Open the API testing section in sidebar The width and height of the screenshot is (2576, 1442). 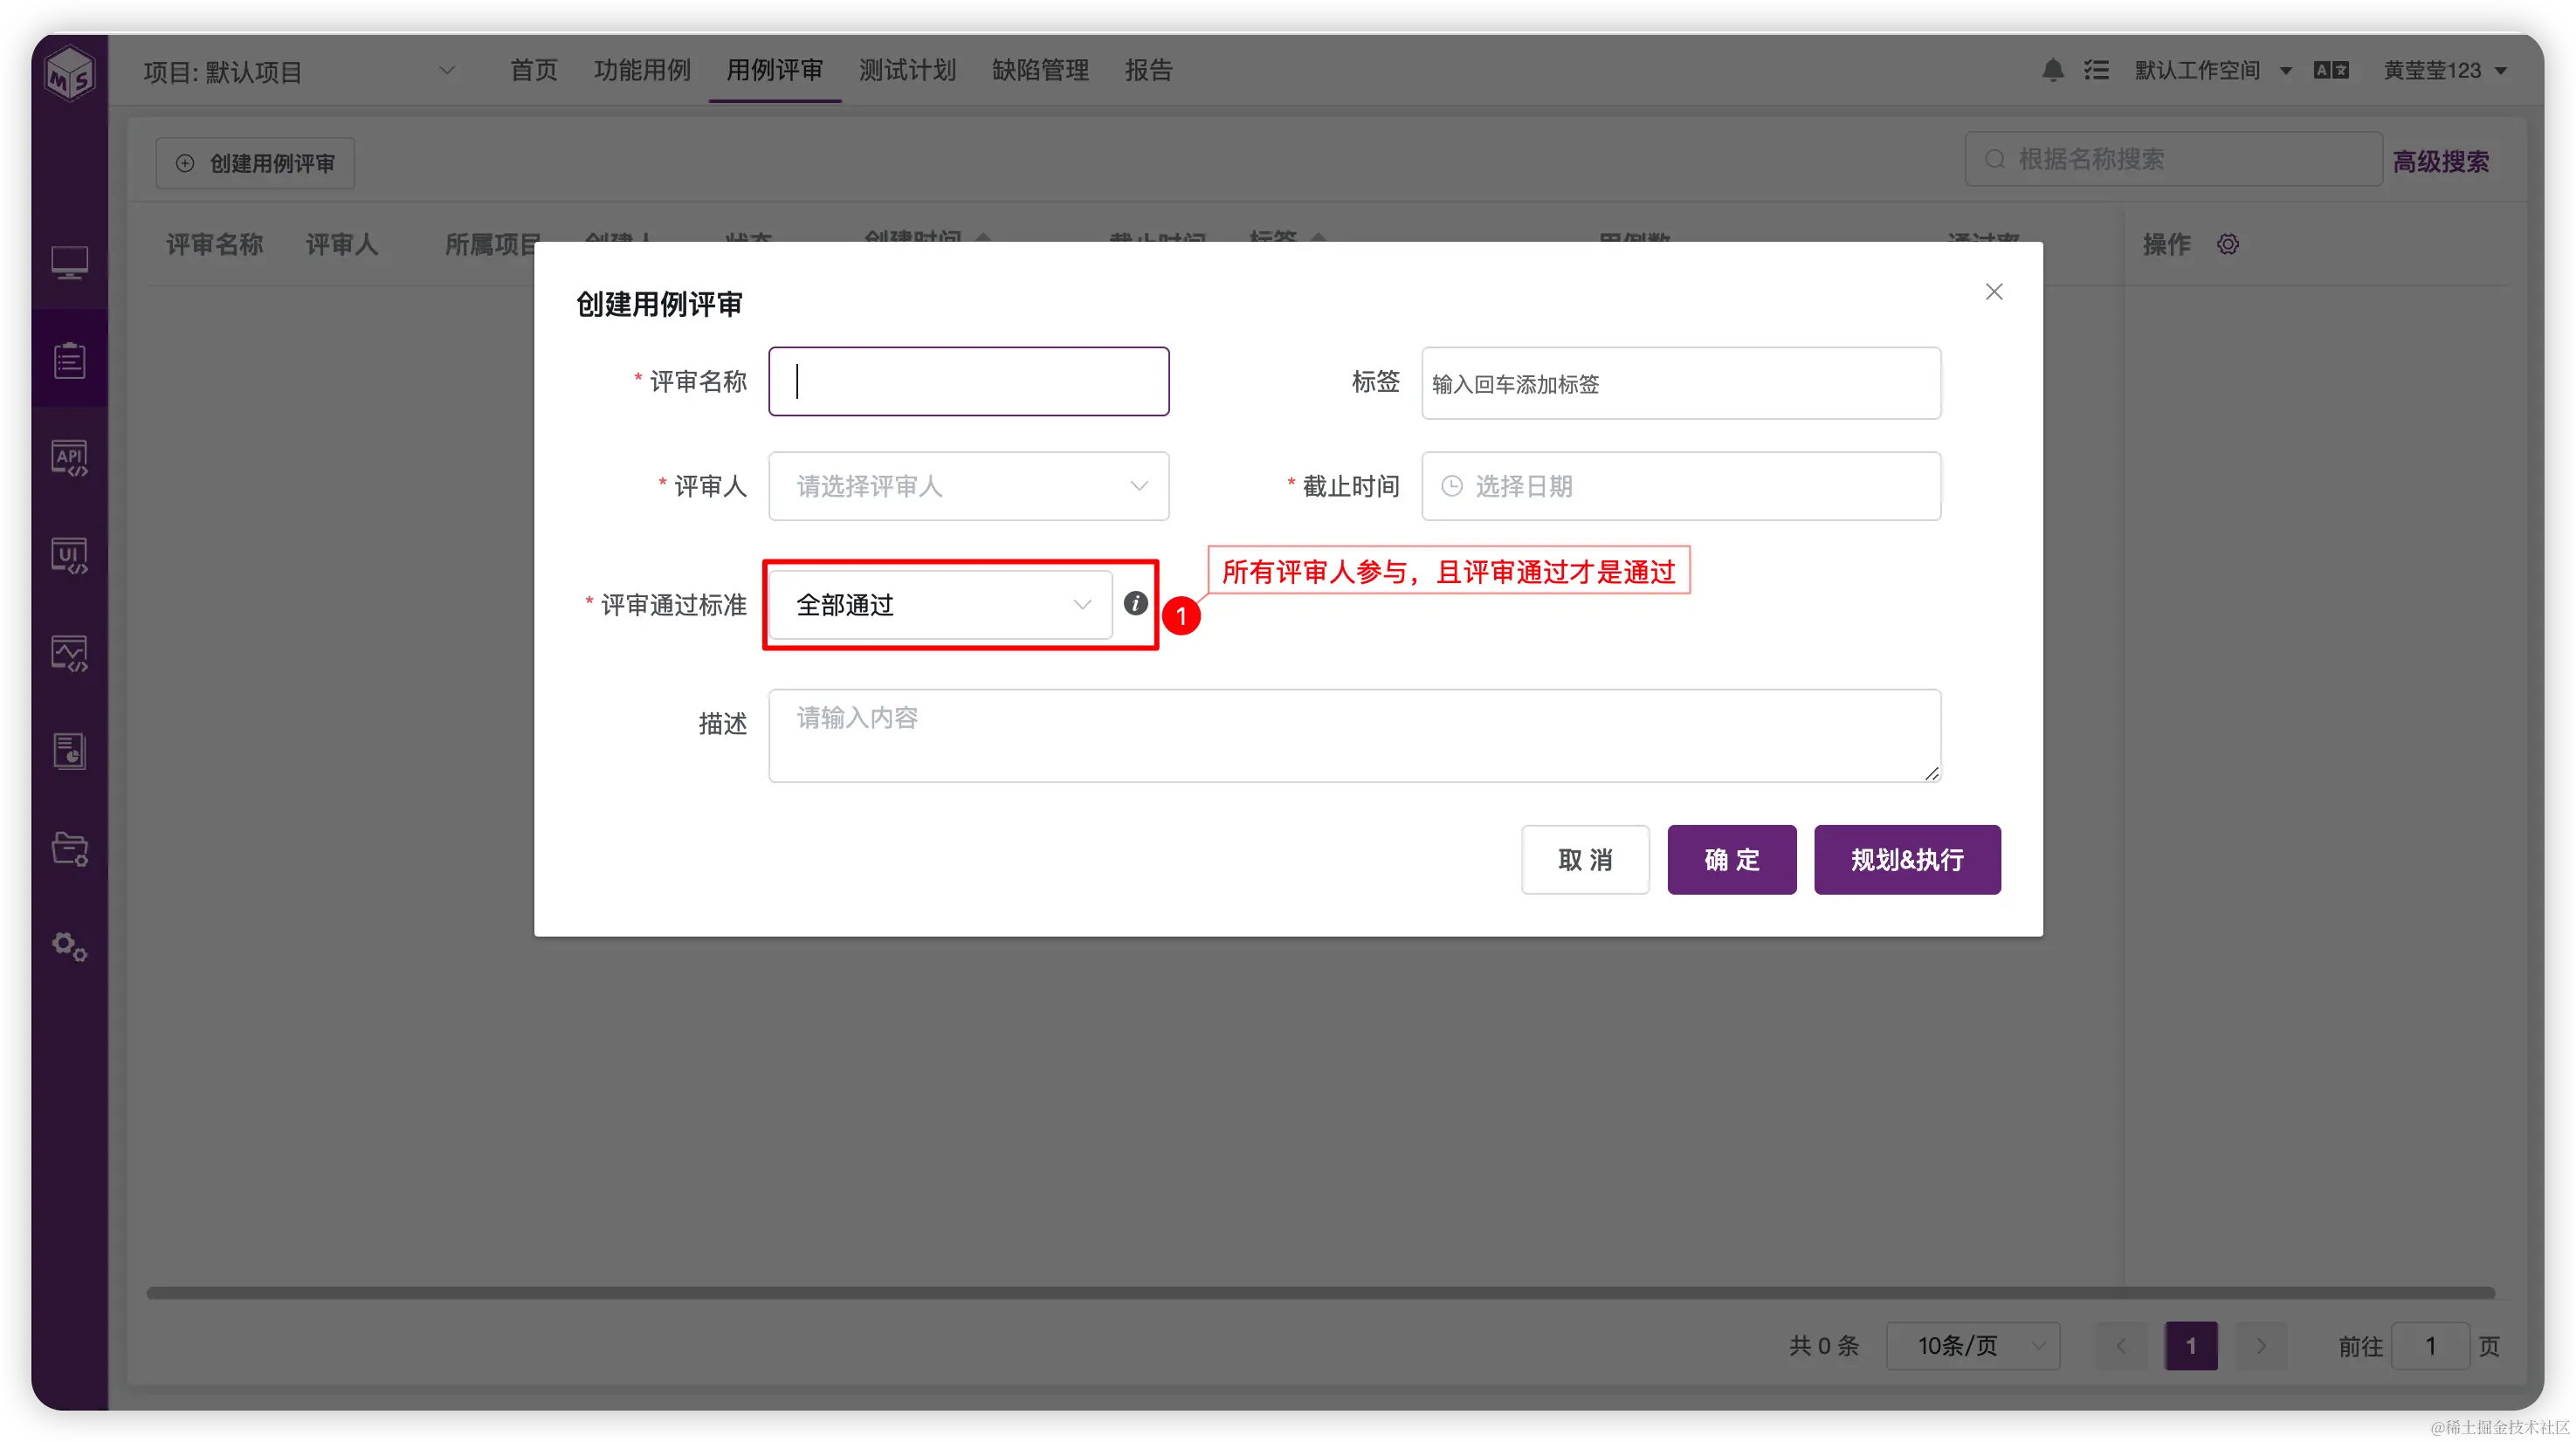pos(70,457)
